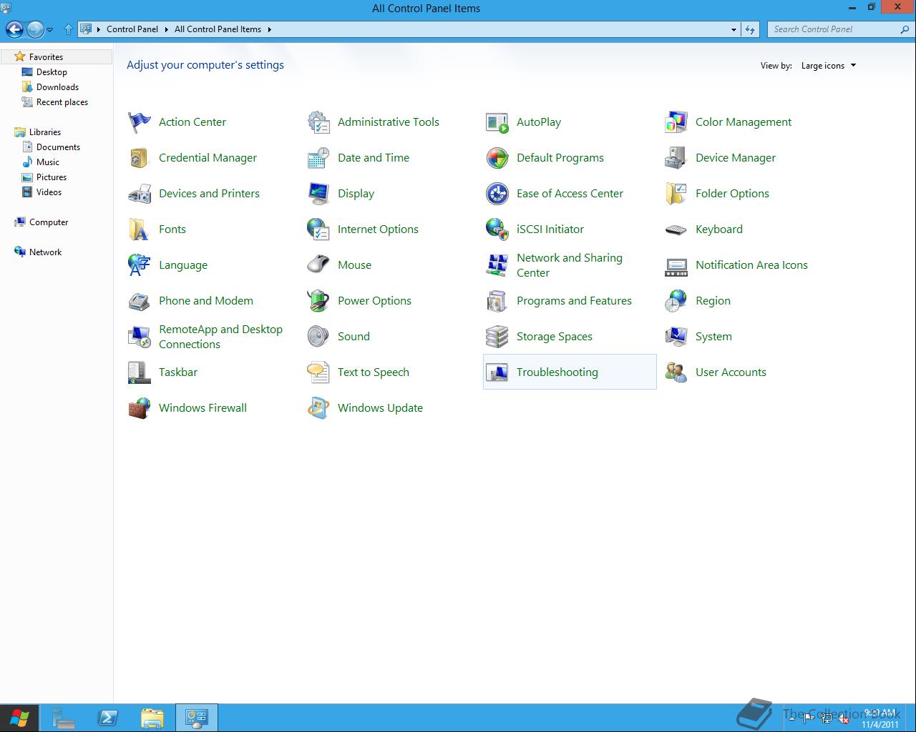Select Music library
This screenshot has width=916, height=732.
pyautogui.click(x=47, y=162)
